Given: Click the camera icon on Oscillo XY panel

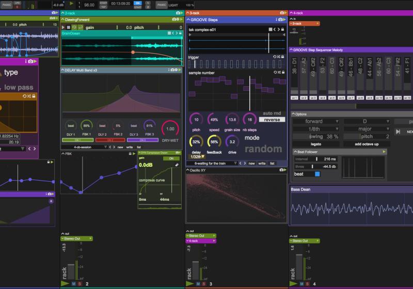Looking at the screenshot, I should pos(281,169).
